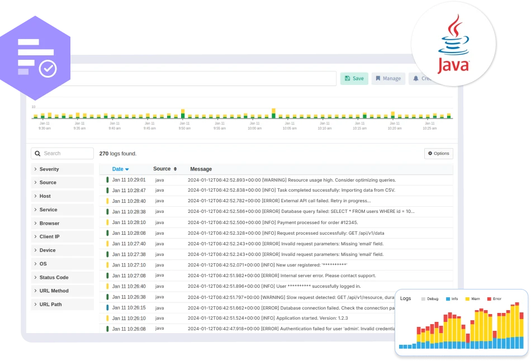Expand the Host filter
Viewport: 531px width, 361px height.
tap(62, 196)
